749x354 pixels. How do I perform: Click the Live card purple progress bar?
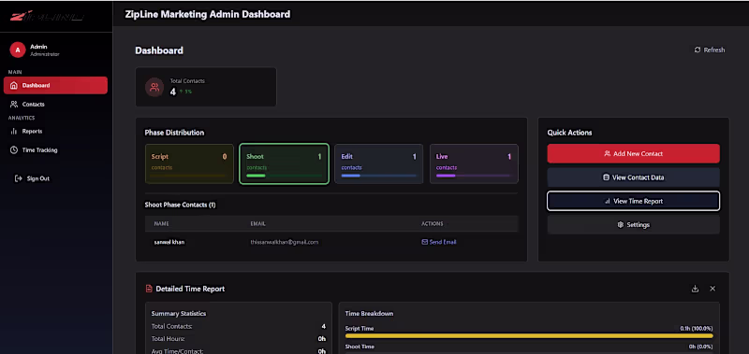(473, 176)
